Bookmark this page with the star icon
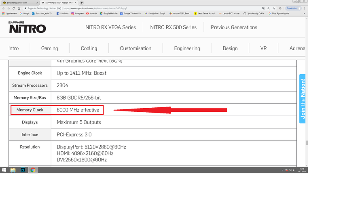This screenshot has height=203, width=364. [x=274, y=8]
